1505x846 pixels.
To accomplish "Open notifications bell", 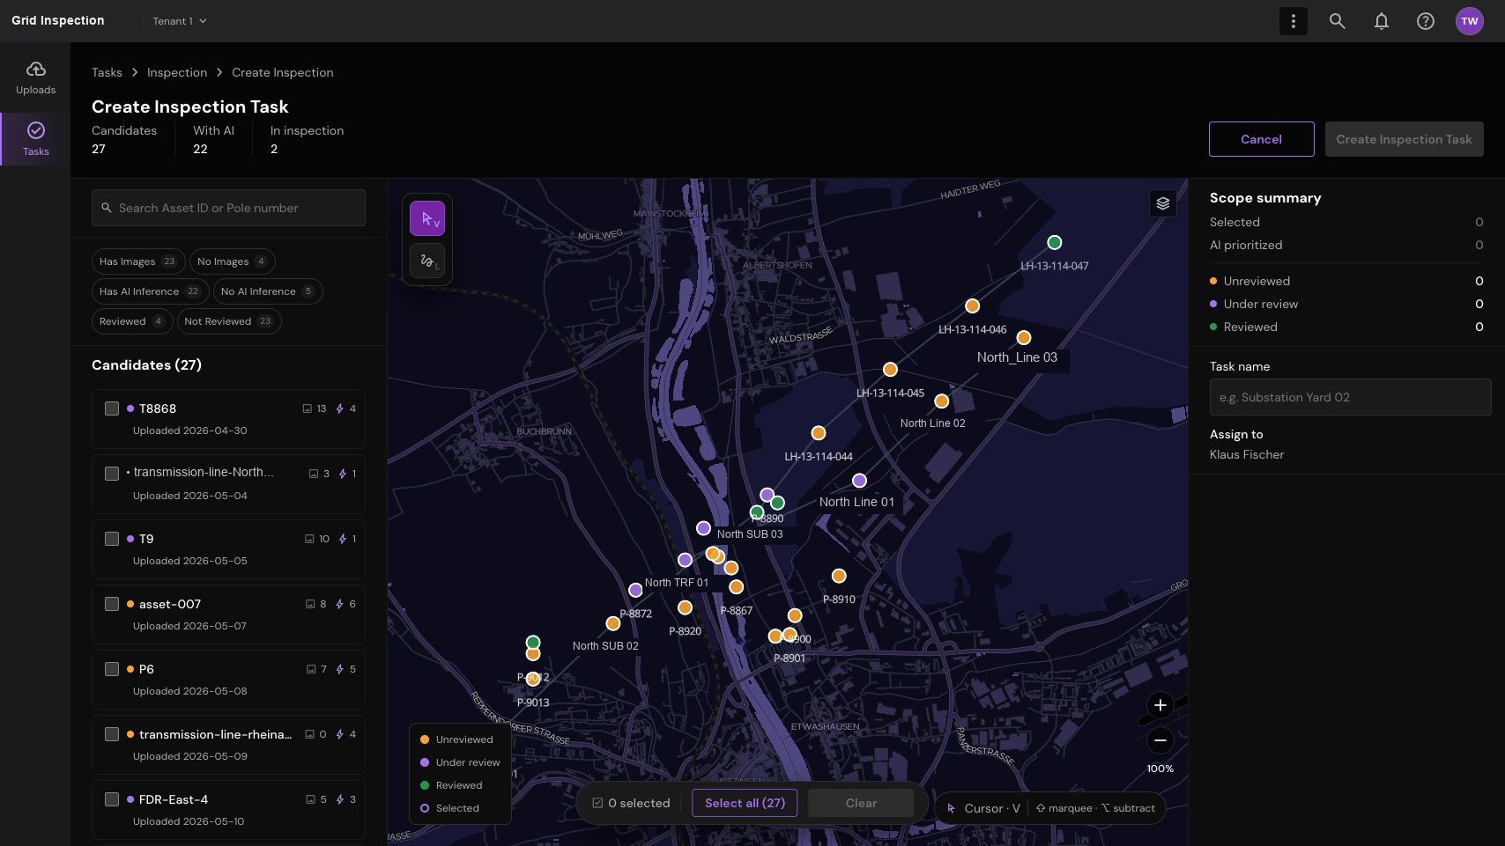I will pyautogui.click(x=1382, y=21).
